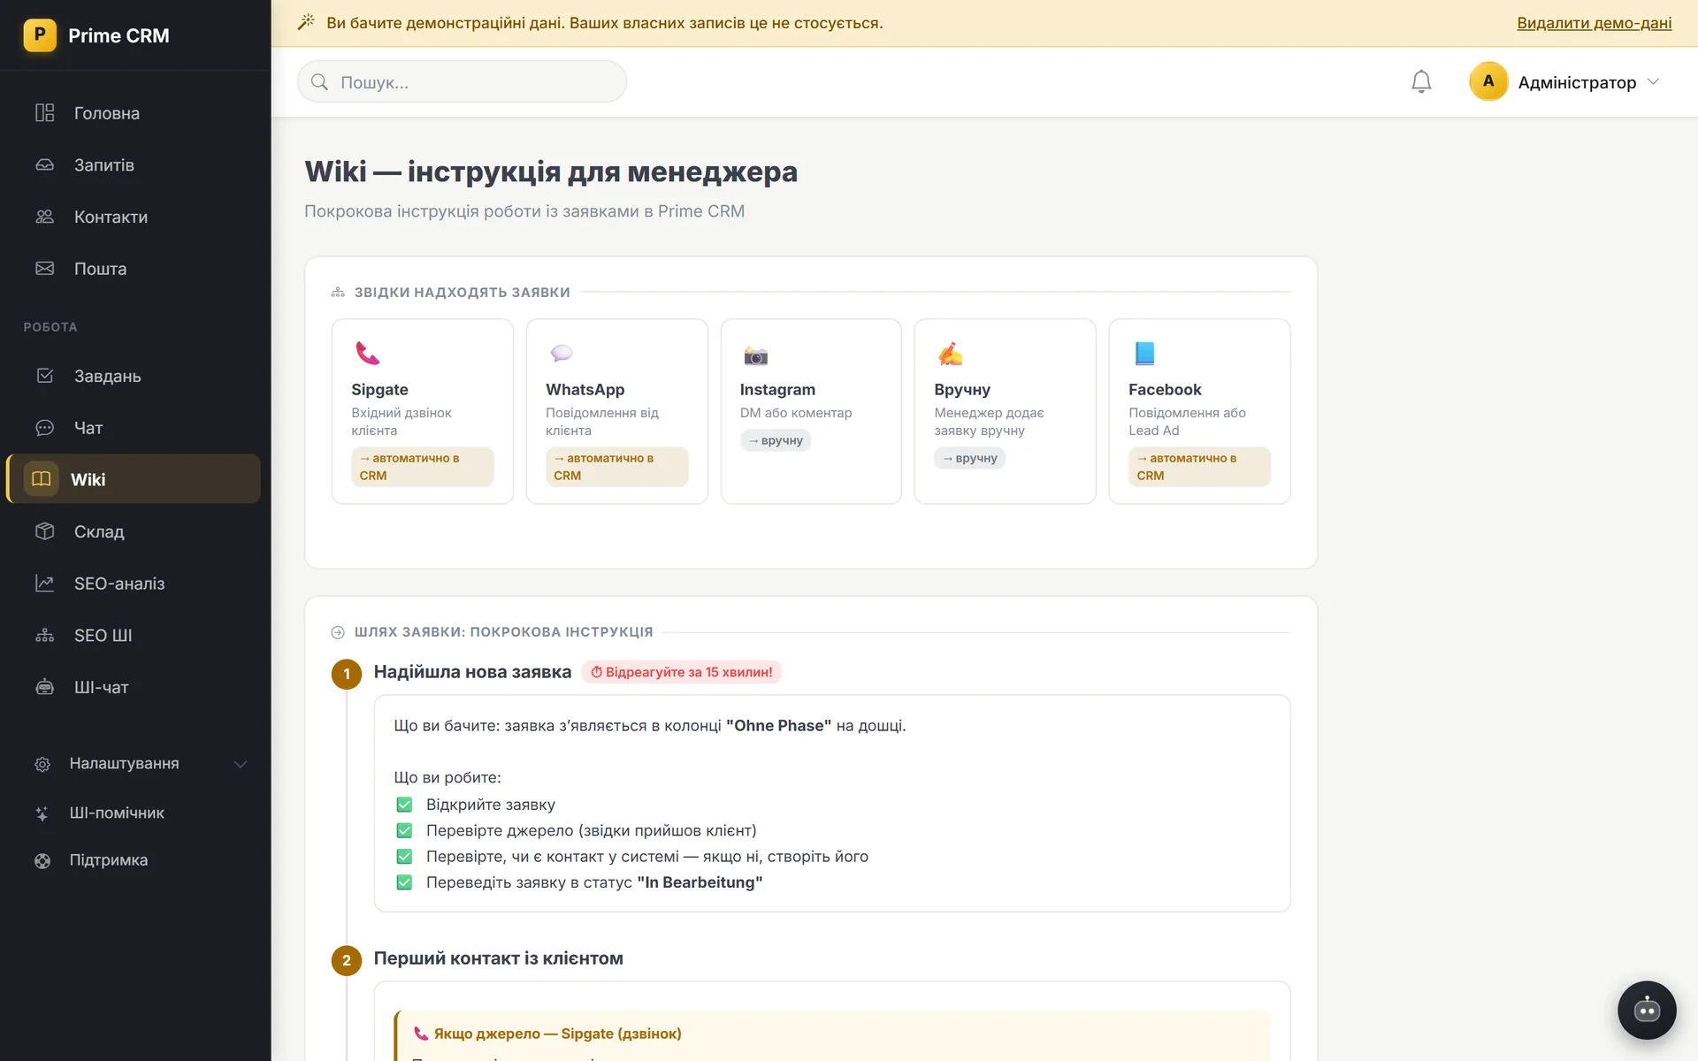Toggle the Відкрийте заявку checkbox
The height and width of the screenshot is (1061, 1698).
[404, 805]
